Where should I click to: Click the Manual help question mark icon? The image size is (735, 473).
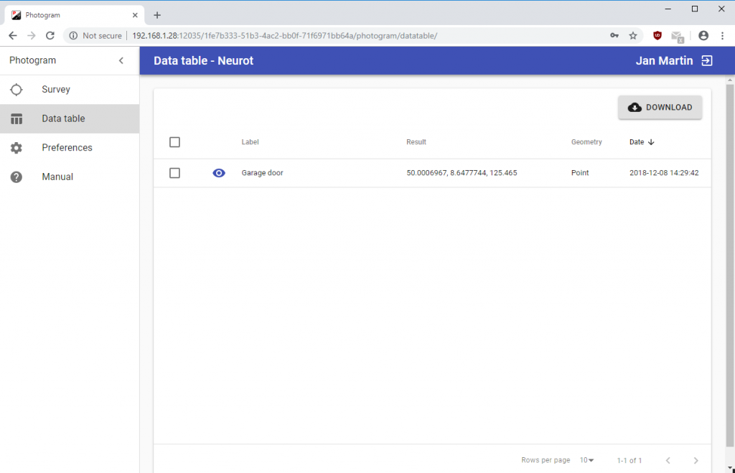pyautogui.click(x=17, y=177)
